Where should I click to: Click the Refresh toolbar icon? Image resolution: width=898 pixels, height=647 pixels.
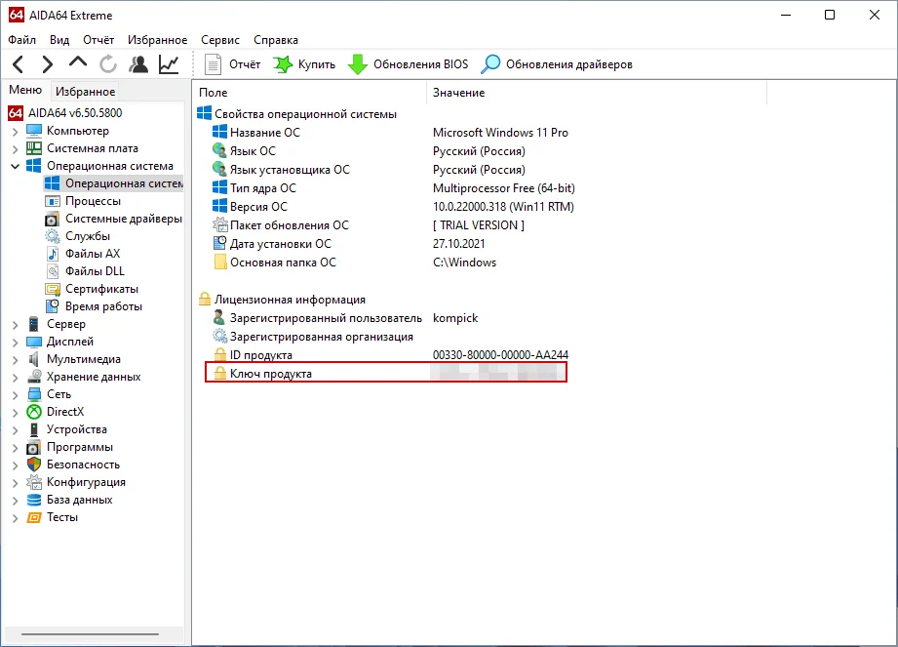[108, 64]
